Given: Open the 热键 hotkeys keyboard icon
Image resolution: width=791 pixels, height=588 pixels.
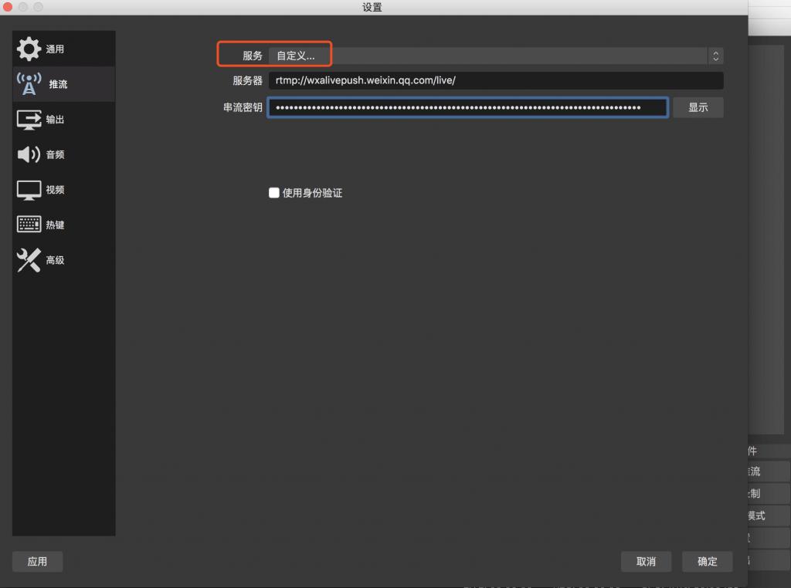Looking at the screenshot, I should (29, 225).
